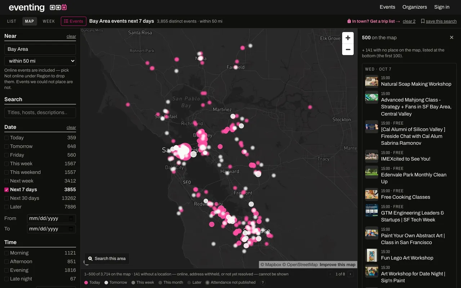Click the Natural Soap Making Workshop thumbnail

372,81
